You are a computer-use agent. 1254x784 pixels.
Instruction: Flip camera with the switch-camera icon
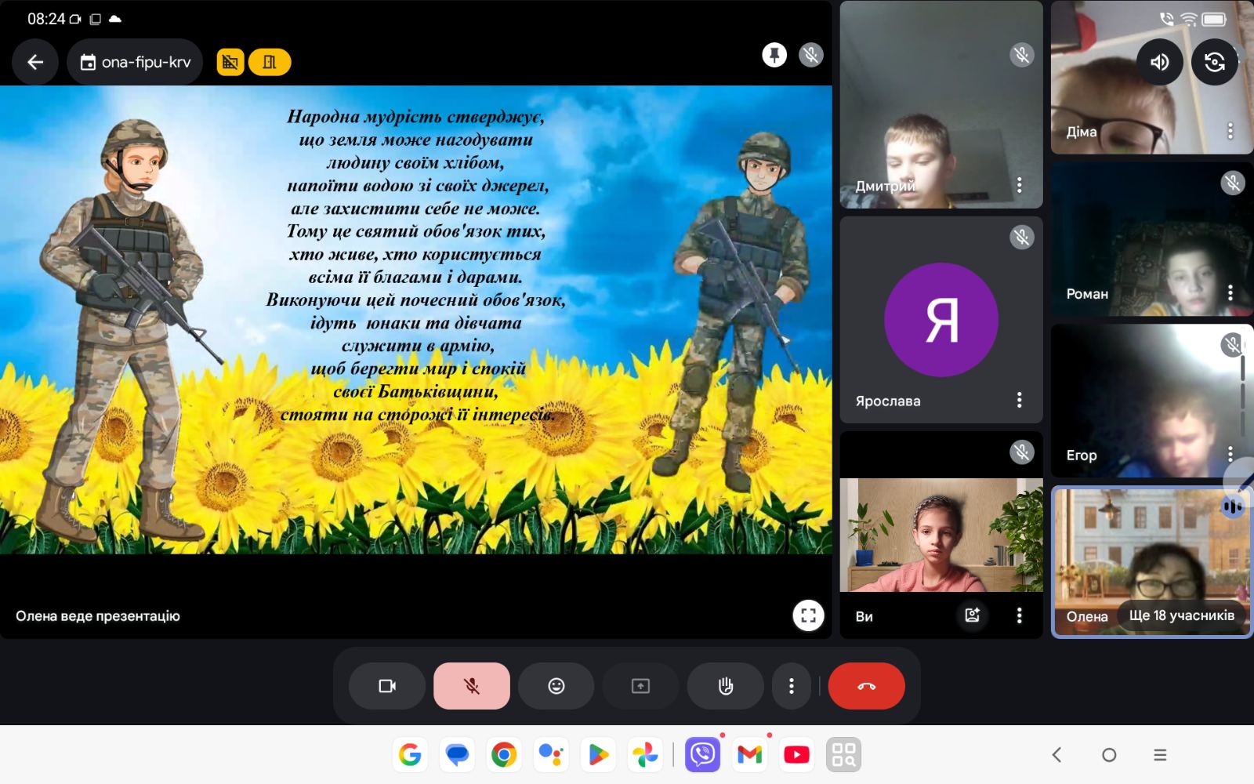(x=1215, y=62)
